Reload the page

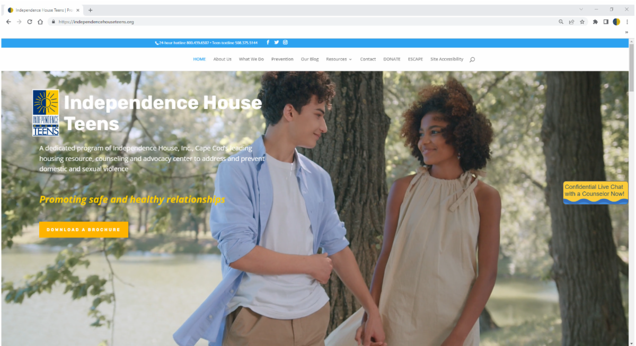tap(30, 22)
